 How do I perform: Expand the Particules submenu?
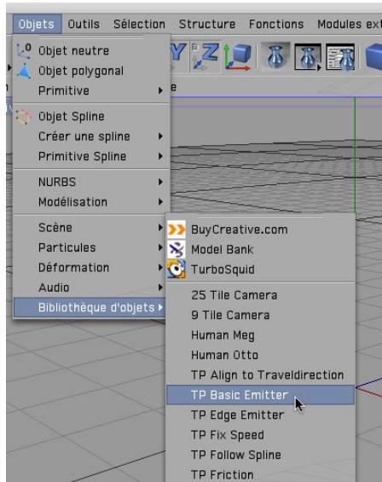pyautogui.click(x=90, y=247)
